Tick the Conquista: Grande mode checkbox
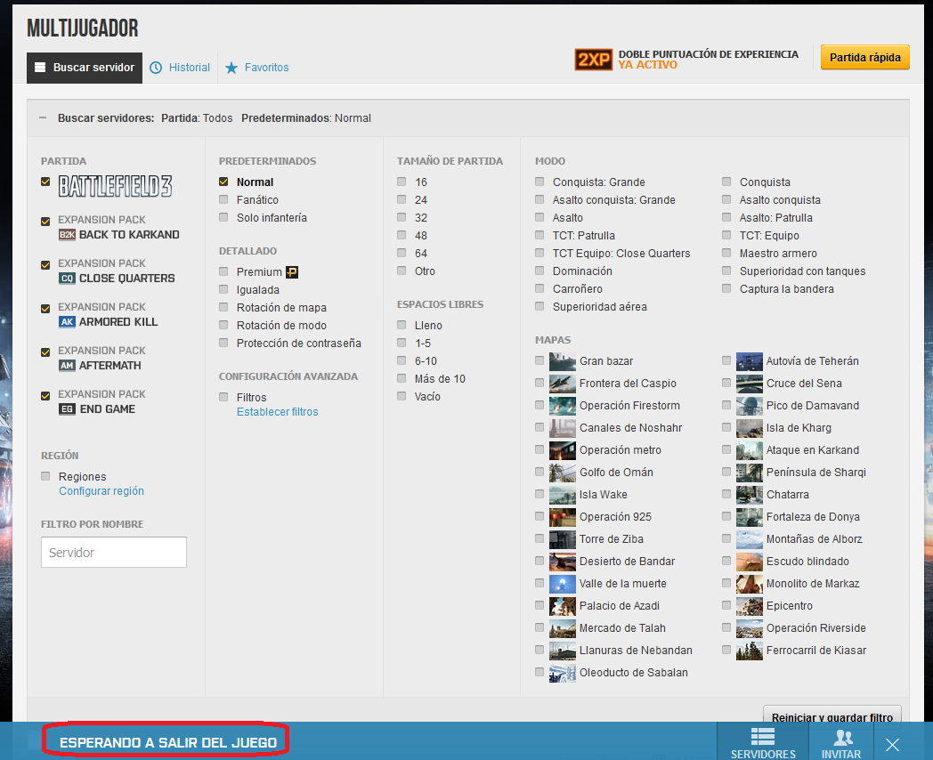The height and width of the screenshot is (760, 933). pos(540,182)
